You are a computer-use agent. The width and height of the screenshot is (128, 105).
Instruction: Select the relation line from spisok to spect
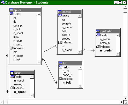coord(6,74)
